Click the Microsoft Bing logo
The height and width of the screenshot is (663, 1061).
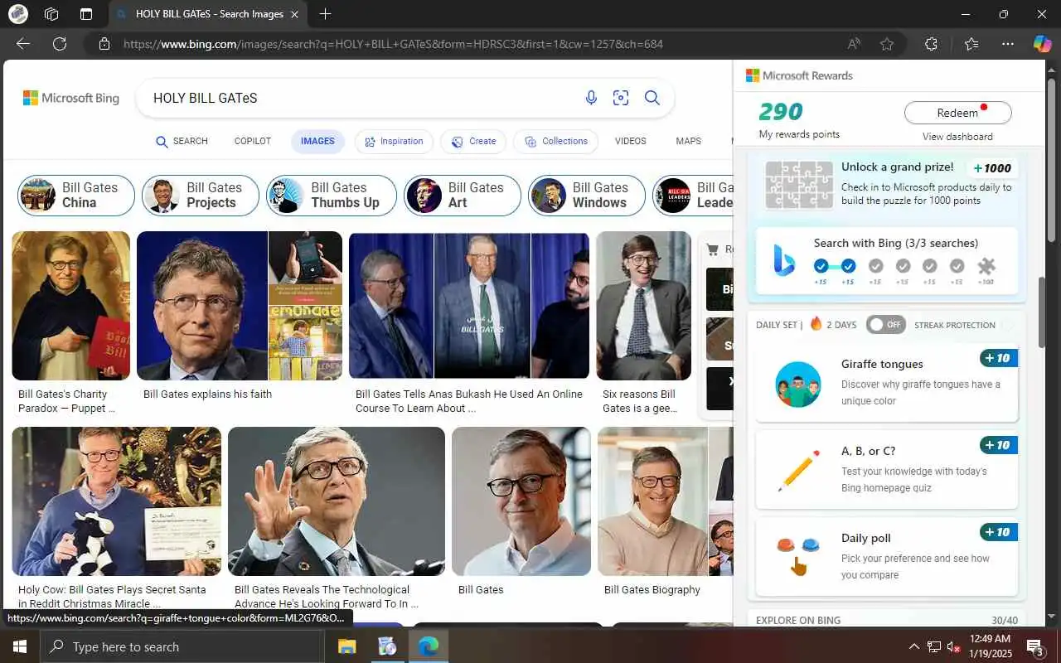click(71, 98)
